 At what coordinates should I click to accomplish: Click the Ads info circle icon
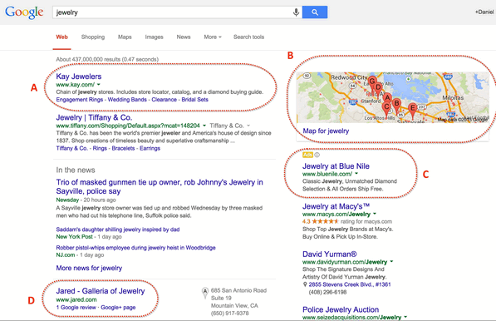317,155
